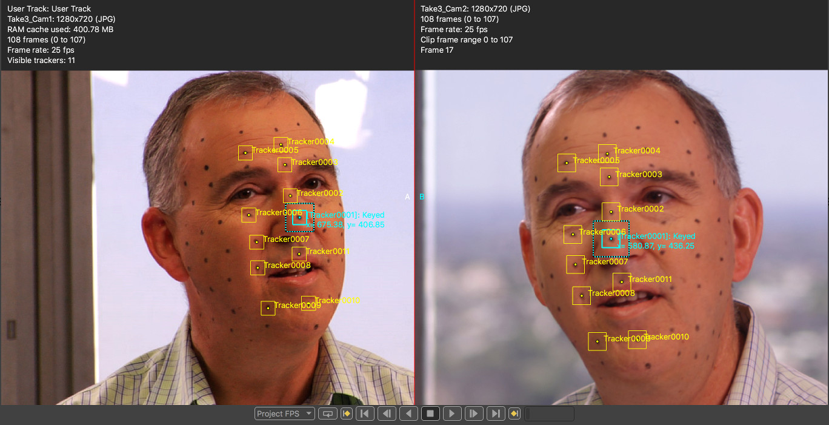Play the clip forwards
Screen dimensions: 829x425
click(452, 413)
